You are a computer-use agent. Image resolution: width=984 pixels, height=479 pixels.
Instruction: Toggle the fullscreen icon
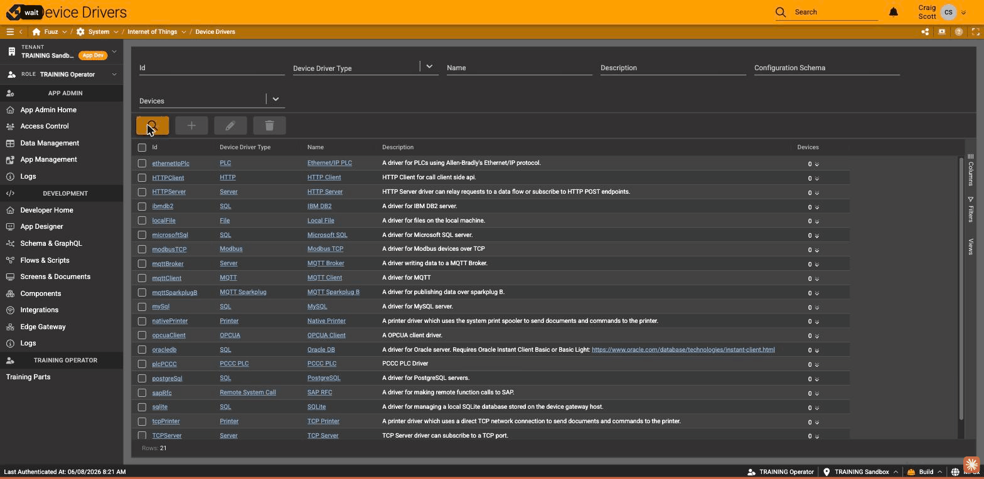[976, 32]
